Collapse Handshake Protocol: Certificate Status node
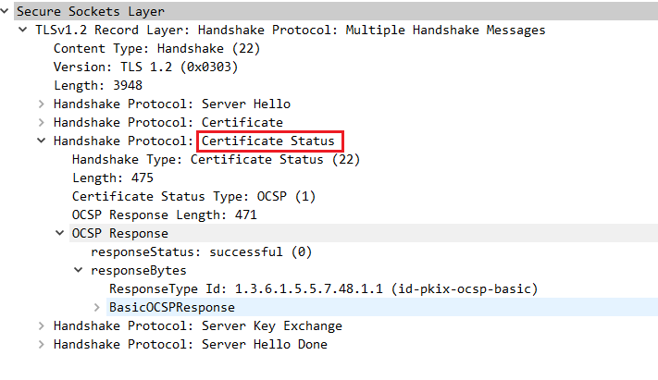The width and height of the screenshot is (658, 380). (41, 141)
